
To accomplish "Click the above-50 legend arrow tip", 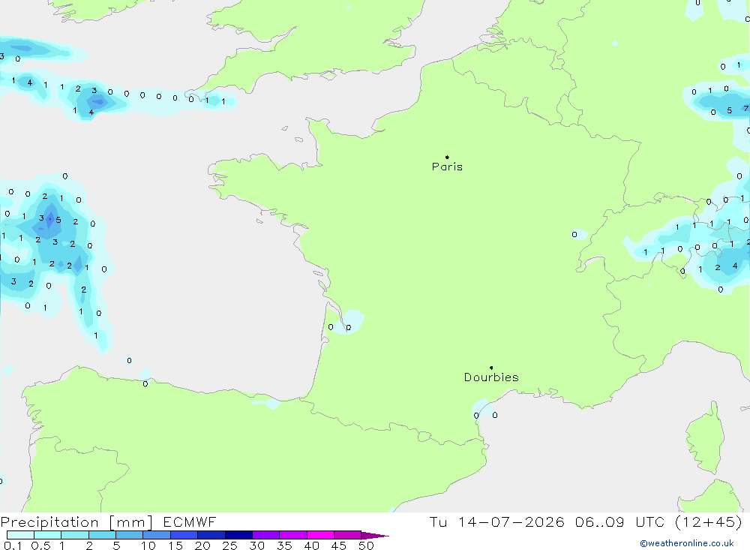I will 375,536.
